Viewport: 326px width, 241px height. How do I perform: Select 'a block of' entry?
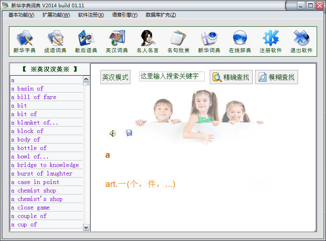[x=46, y=131]
